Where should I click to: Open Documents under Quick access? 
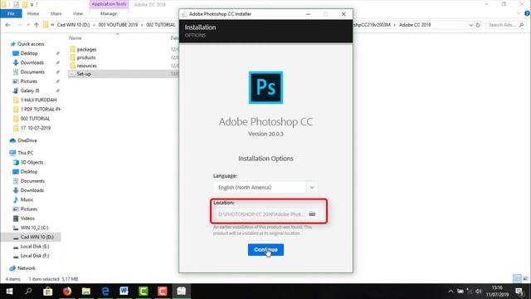32,72
